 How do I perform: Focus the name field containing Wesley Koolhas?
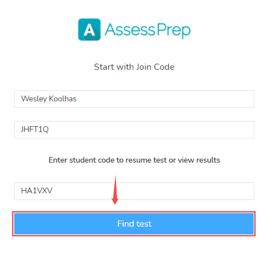(134, 99)
